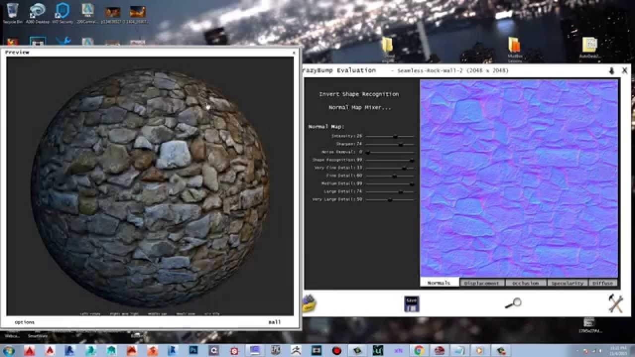The height and width of the screenshot is (357, 635).
Task: Launch Google Chrome from the taskbar
Action: [x=418, y=351]
